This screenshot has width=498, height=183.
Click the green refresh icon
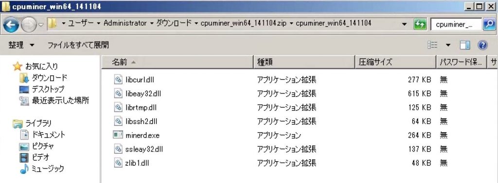[x=420, y=24]
